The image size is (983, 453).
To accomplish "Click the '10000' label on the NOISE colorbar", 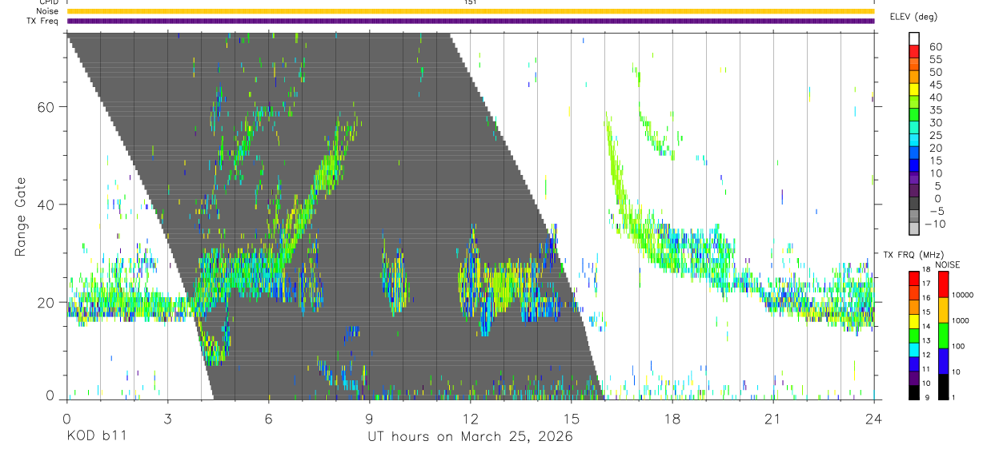I will [x=962, y=295].
